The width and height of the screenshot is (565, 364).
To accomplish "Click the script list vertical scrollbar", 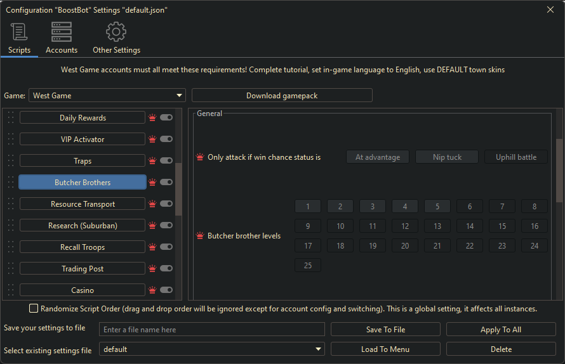I will pos(178,189).
